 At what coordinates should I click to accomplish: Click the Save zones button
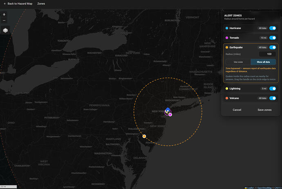264,110
